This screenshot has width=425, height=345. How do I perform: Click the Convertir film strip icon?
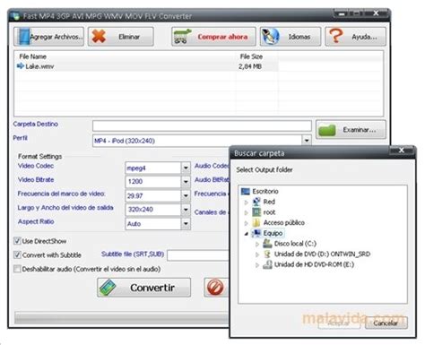point(108,288)
